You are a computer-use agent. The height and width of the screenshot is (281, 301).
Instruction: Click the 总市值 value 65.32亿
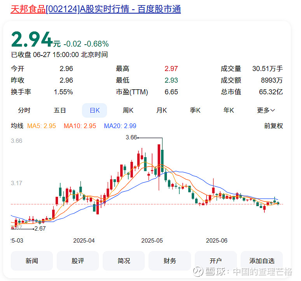(x=271, y=92)
